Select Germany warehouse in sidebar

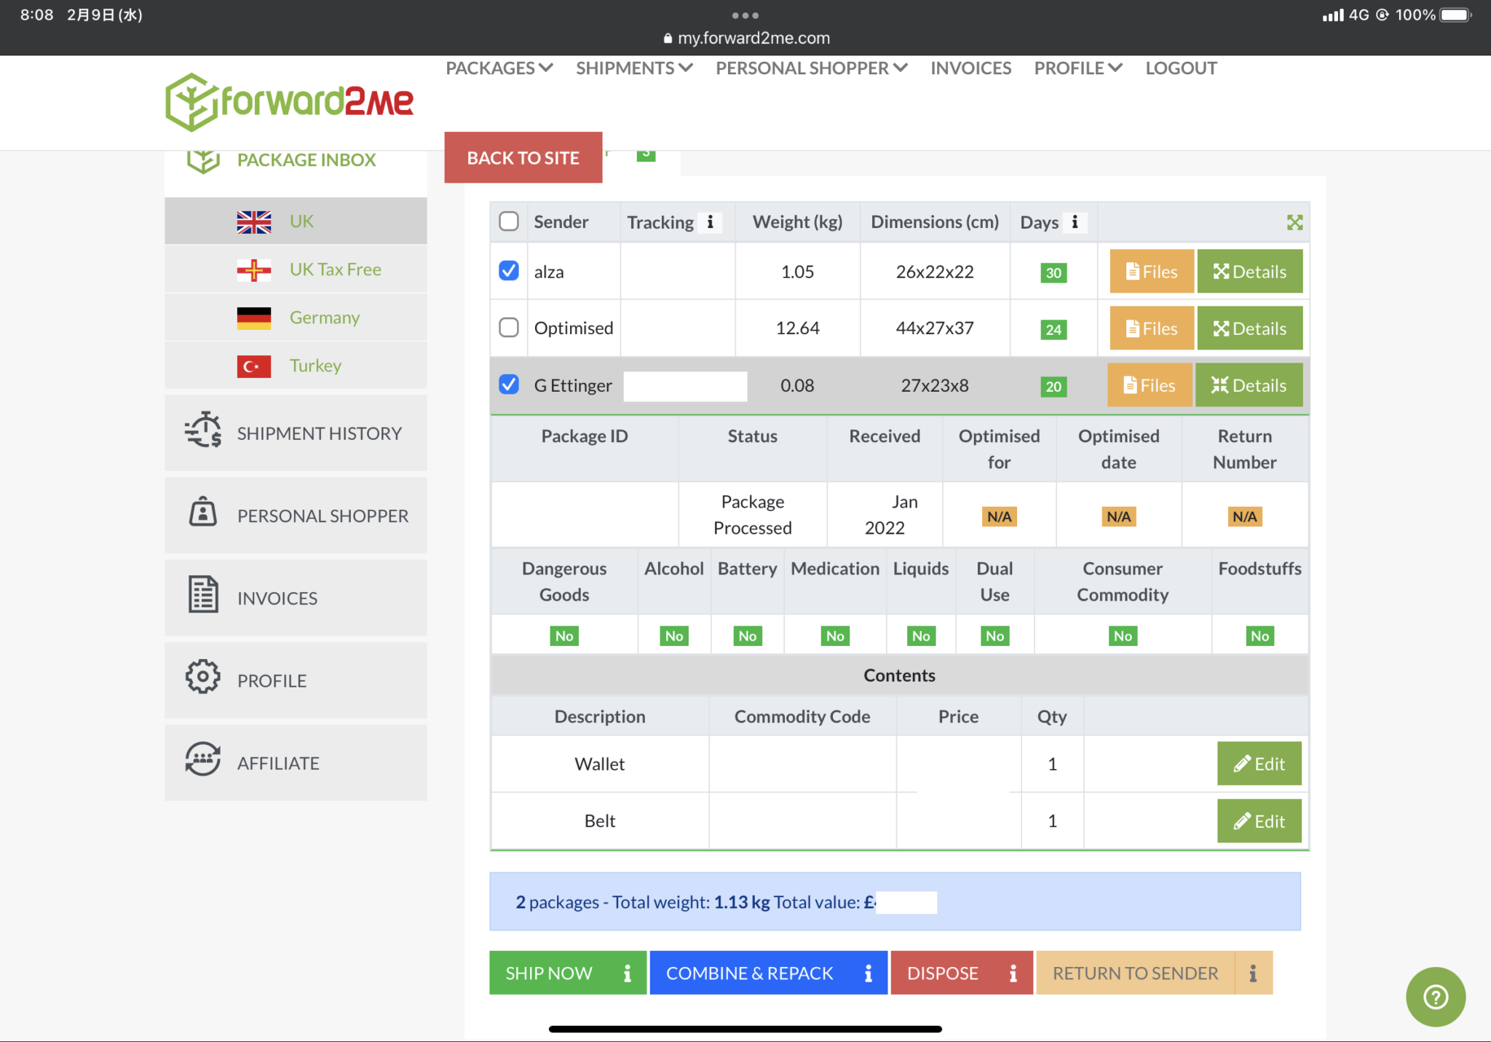click(324, 317)
